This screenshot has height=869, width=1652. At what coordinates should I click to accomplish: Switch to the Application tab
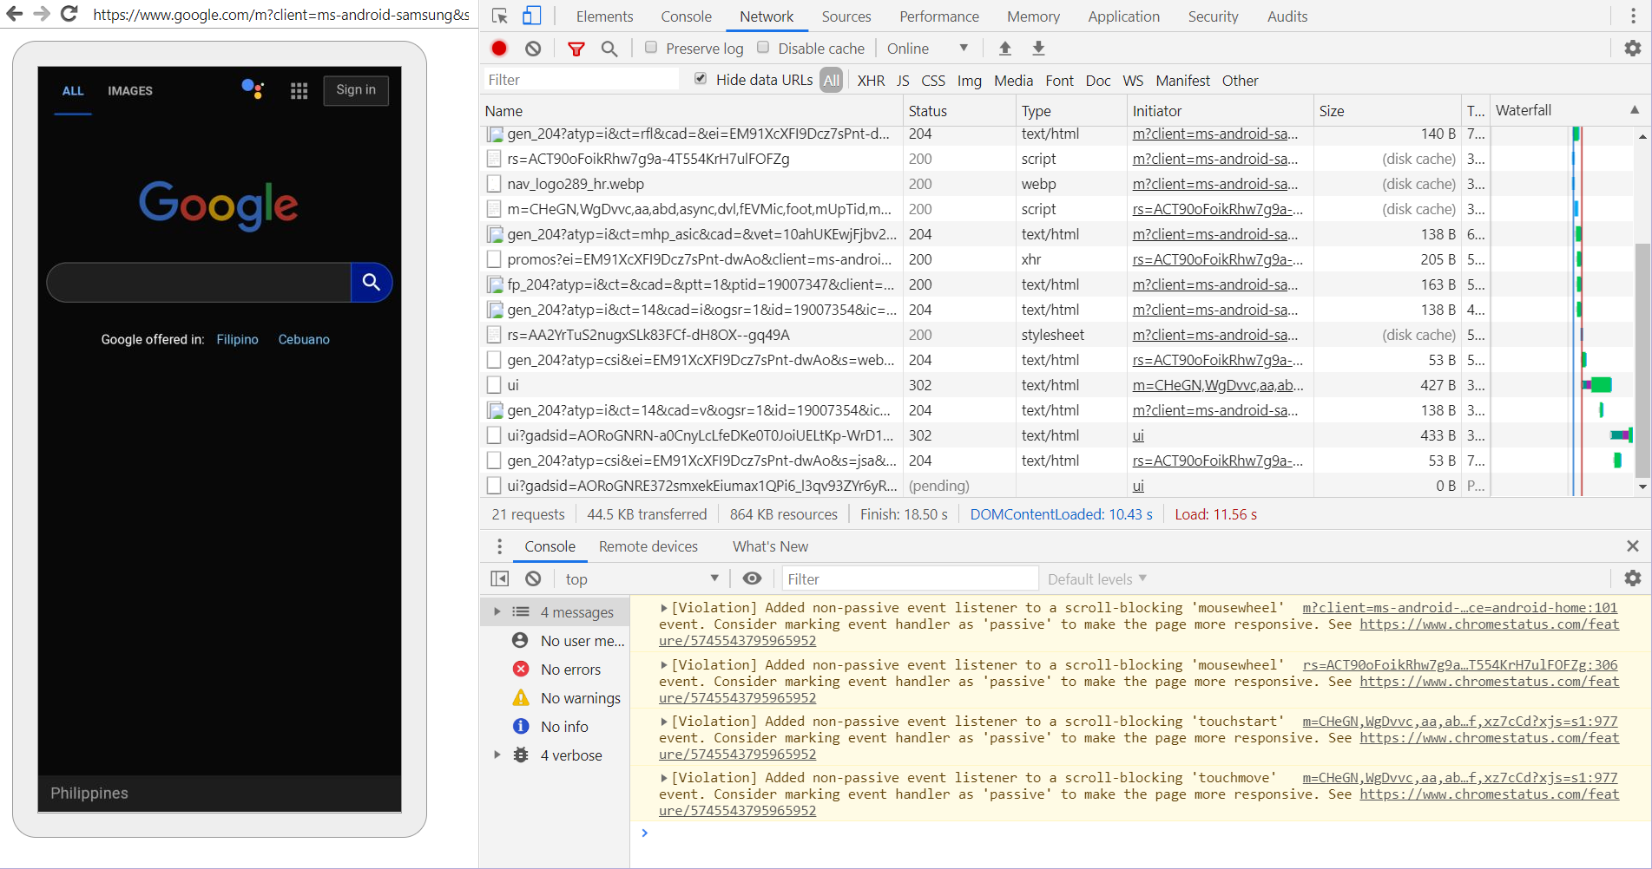tap(1123, 16)
